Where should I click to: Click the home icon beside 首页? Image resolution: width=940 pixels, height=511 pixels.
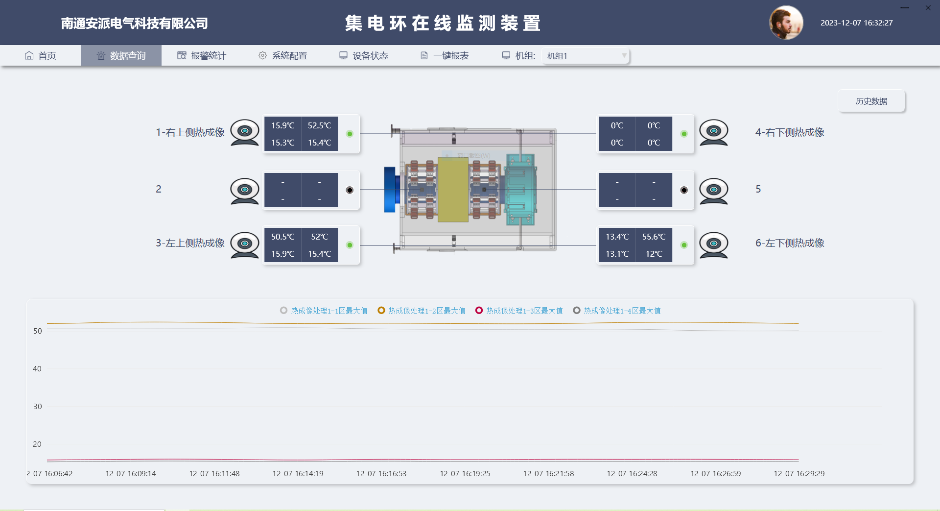point(29,55)
